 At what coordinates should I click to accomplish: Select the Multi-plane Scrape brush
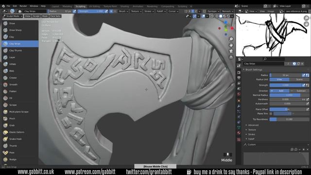[x=20, y=112]
